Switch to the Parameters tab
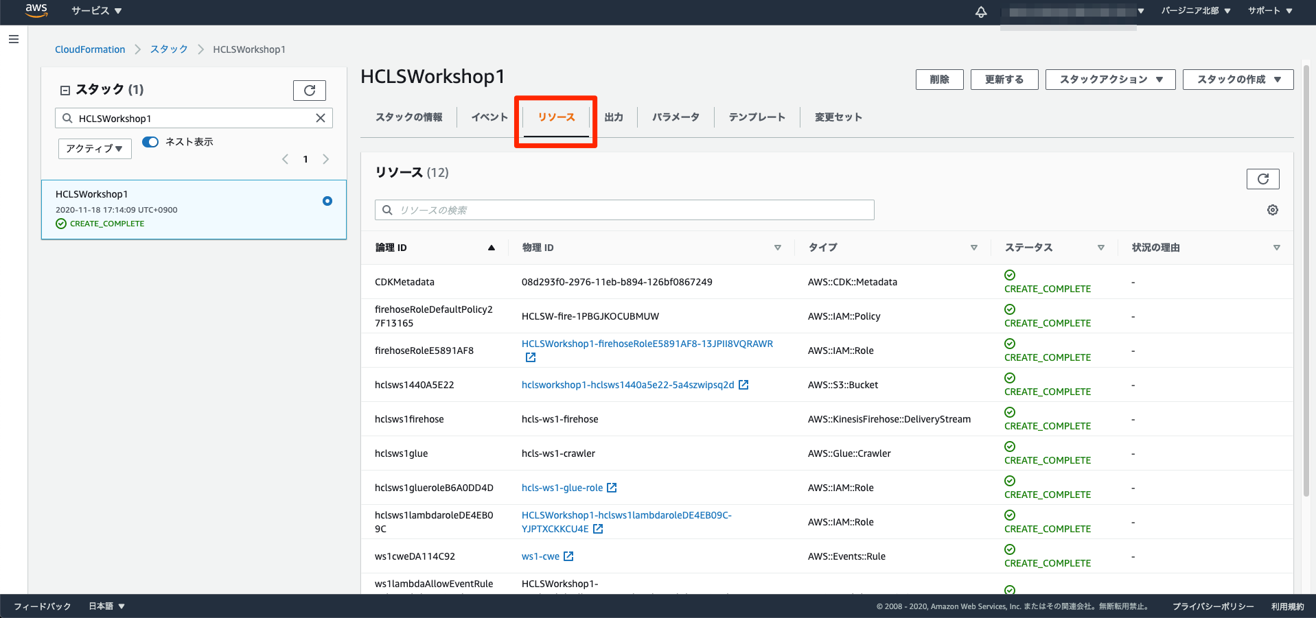Image resolution: width=1316 pixels, height=618 pixels. click(x=676, y=117)
